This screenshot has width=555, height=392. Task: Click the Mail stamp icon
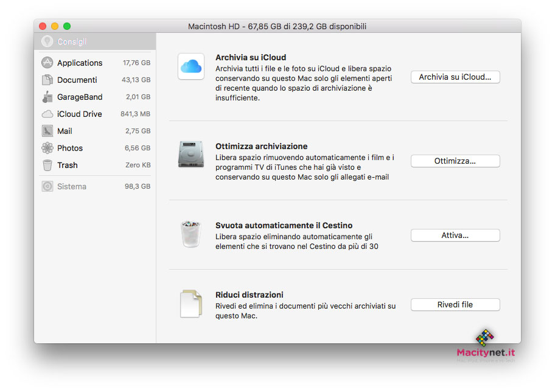click(47, 131)
